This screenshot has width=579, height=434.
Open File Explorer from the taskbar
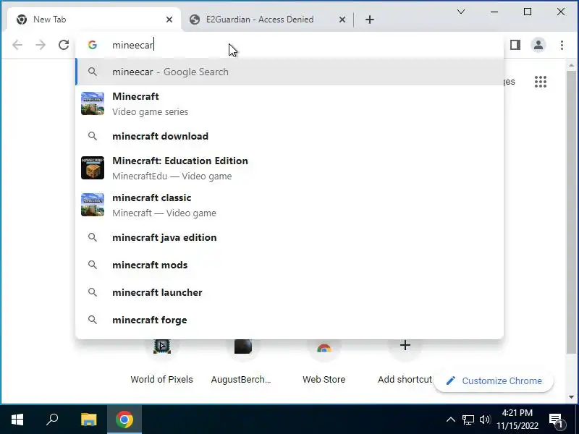[x=88, y=420]
